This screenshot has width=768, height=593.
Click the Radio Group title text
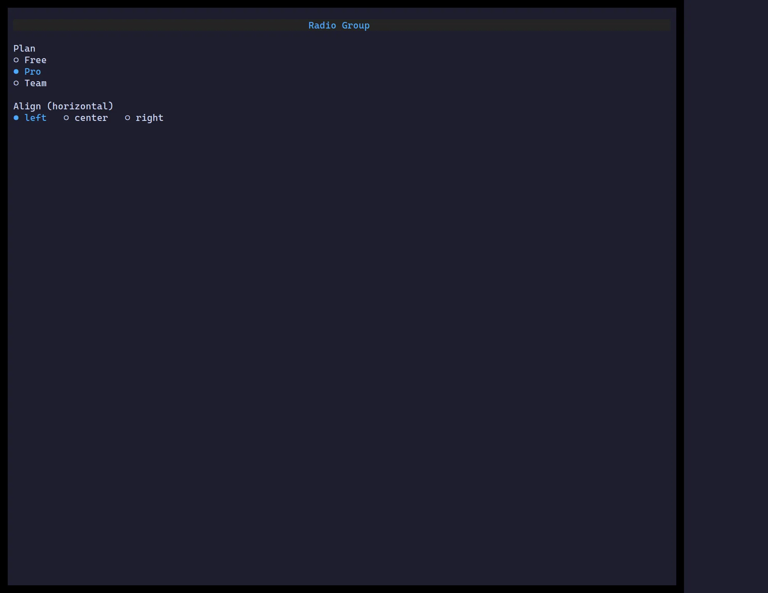339,25
